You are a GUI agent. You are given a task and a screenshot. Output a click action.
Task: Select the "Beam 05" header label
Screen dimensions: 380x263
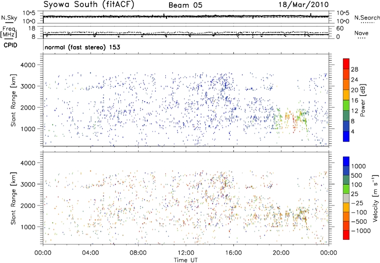click(x=185, y=5)
